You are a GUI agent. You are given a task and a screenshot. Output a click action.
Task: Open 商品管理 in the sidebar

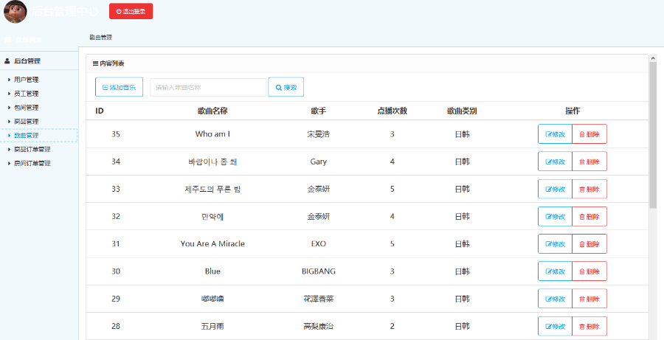click(27, 122)
